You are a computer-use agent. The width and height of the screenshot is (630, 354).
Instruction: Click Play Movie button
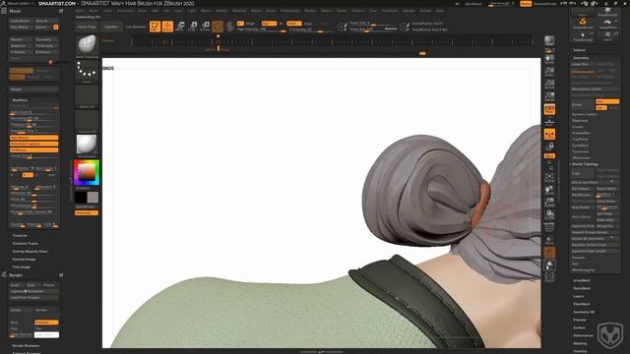[21, 28]
